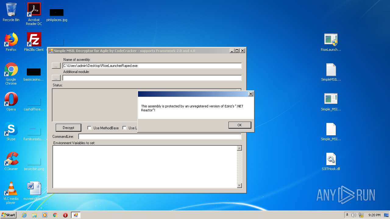The height and width of the screenshot is (219, 390).
Task: Select the furniturestu... file icon
Action: pyautogui.click(x=34, y=134)
